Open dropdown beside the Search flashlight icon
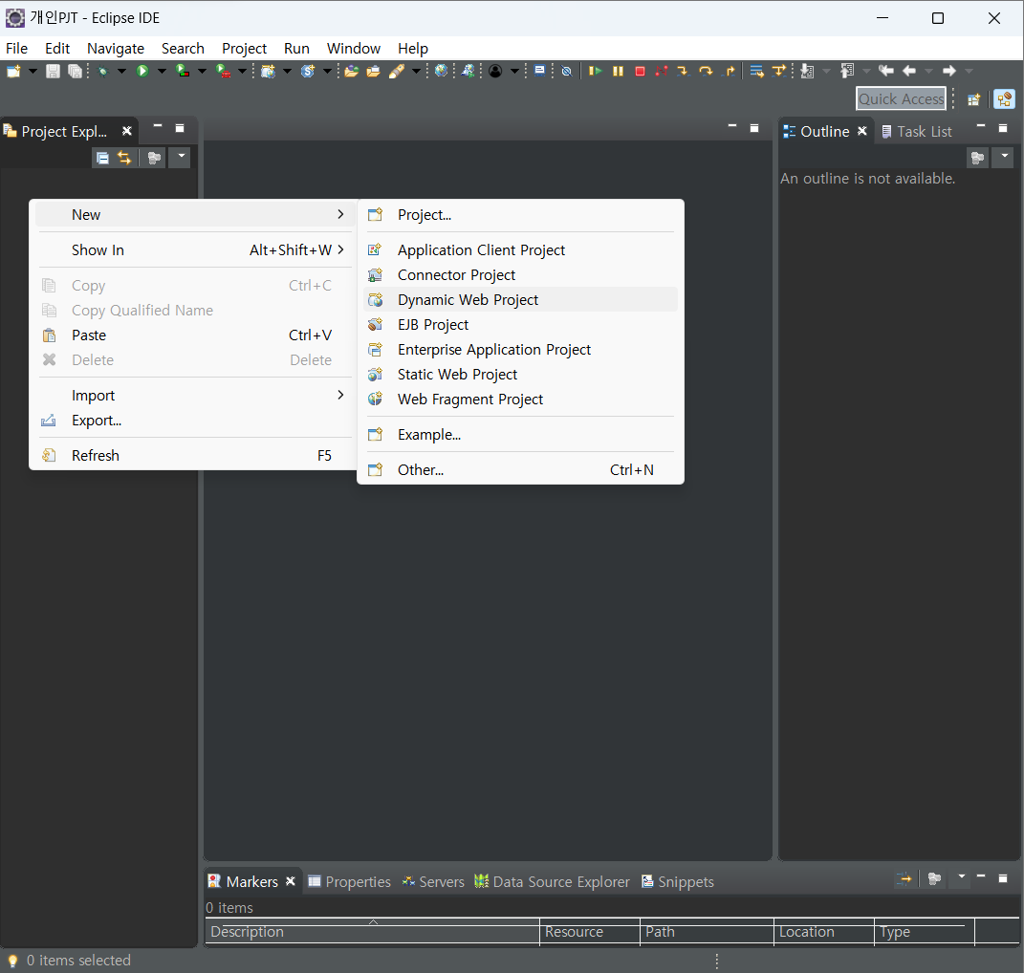The height and width of the screenshot is (973, 1024). [416, 71]
